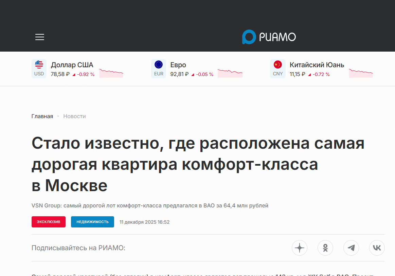Select the НЕДВИЖИМОСТЬ category tag

(92, 222)
